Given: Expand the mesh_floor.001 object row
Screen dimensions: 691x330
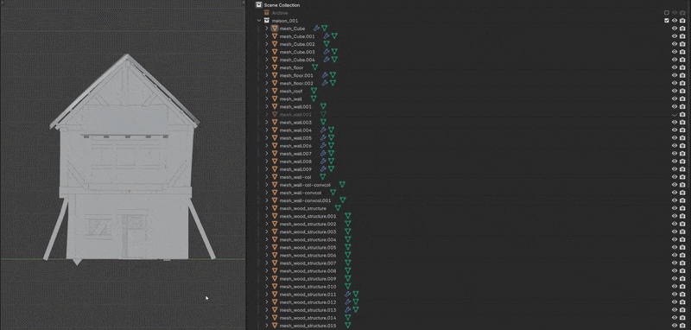Looking at the screenshot, I should 267,75.
